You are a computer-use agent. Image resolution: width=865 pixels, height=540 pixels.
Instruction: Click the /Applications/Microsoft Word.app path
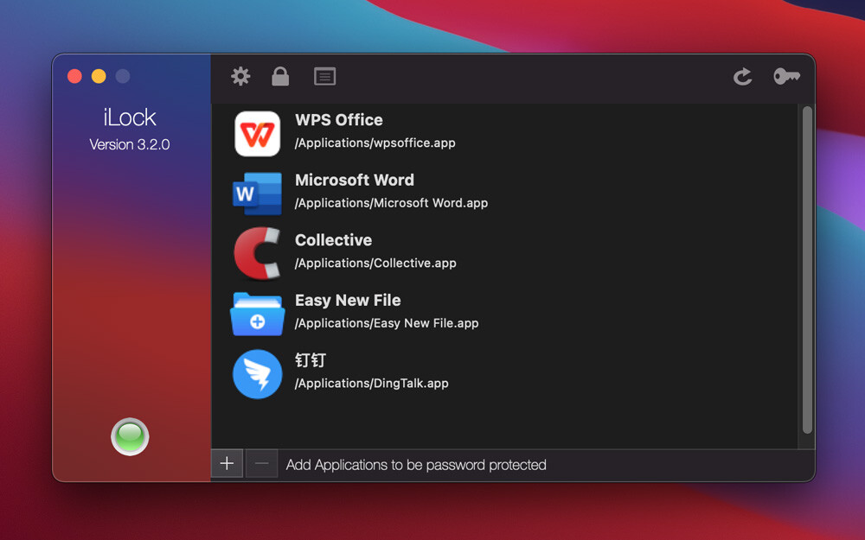click(x=391, y=203)
